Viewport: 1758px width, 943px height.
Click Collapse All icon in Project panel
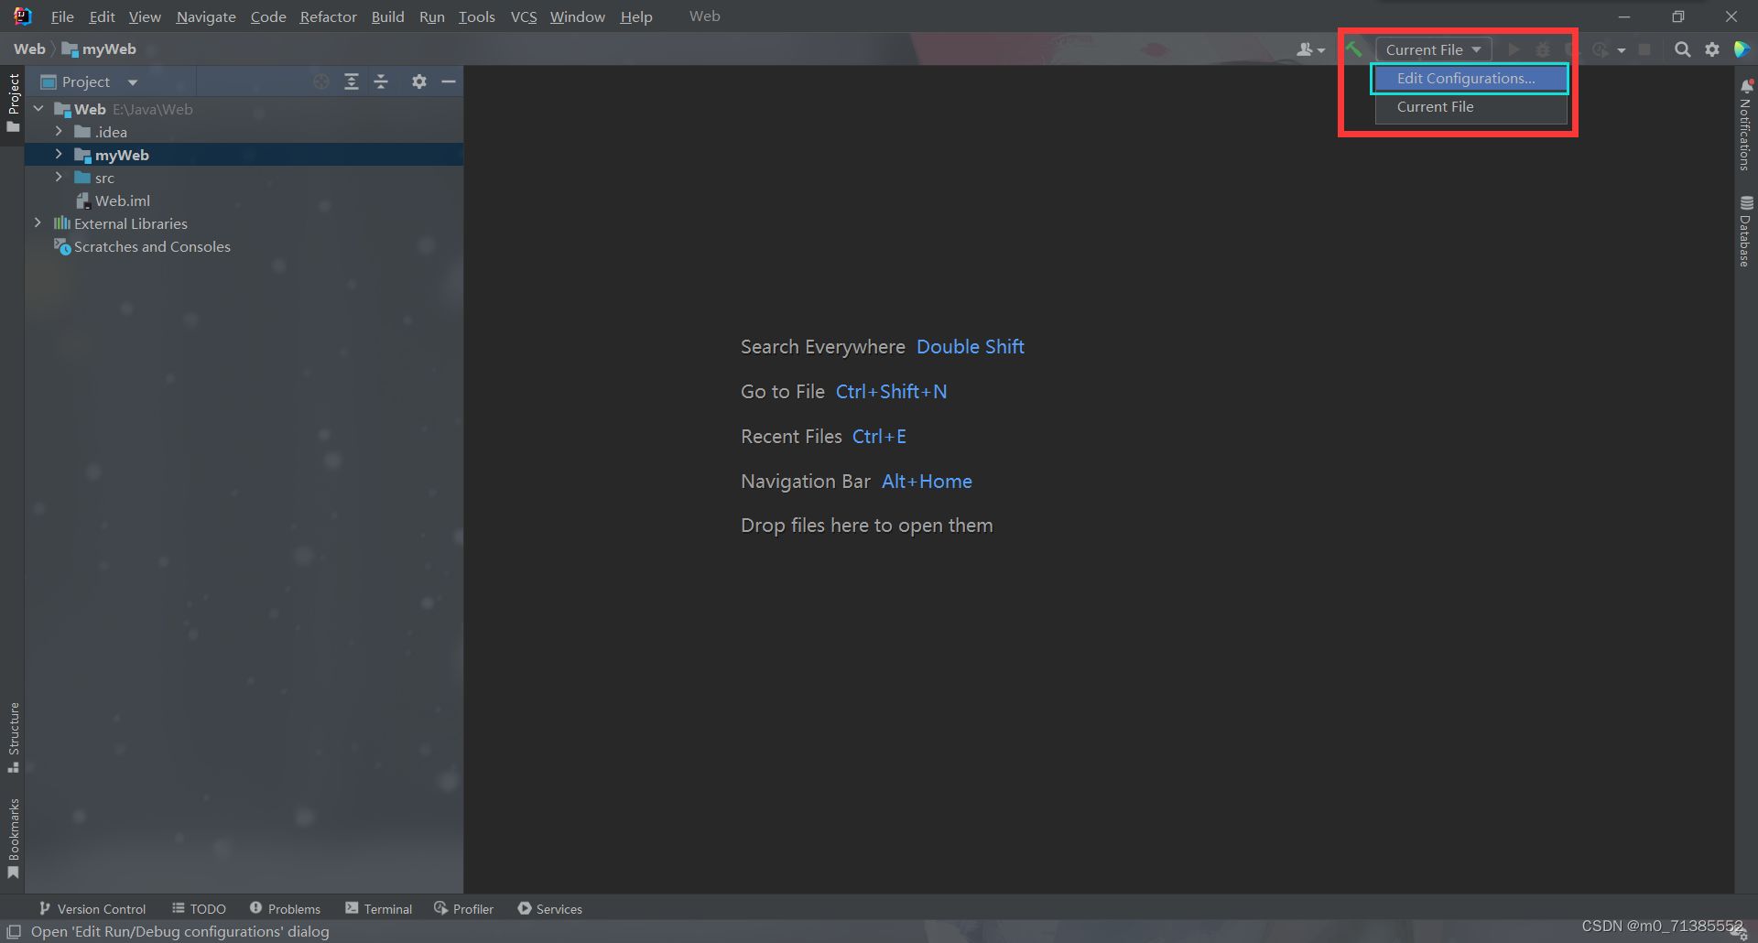pyautogui.click(x=381, y=81)
